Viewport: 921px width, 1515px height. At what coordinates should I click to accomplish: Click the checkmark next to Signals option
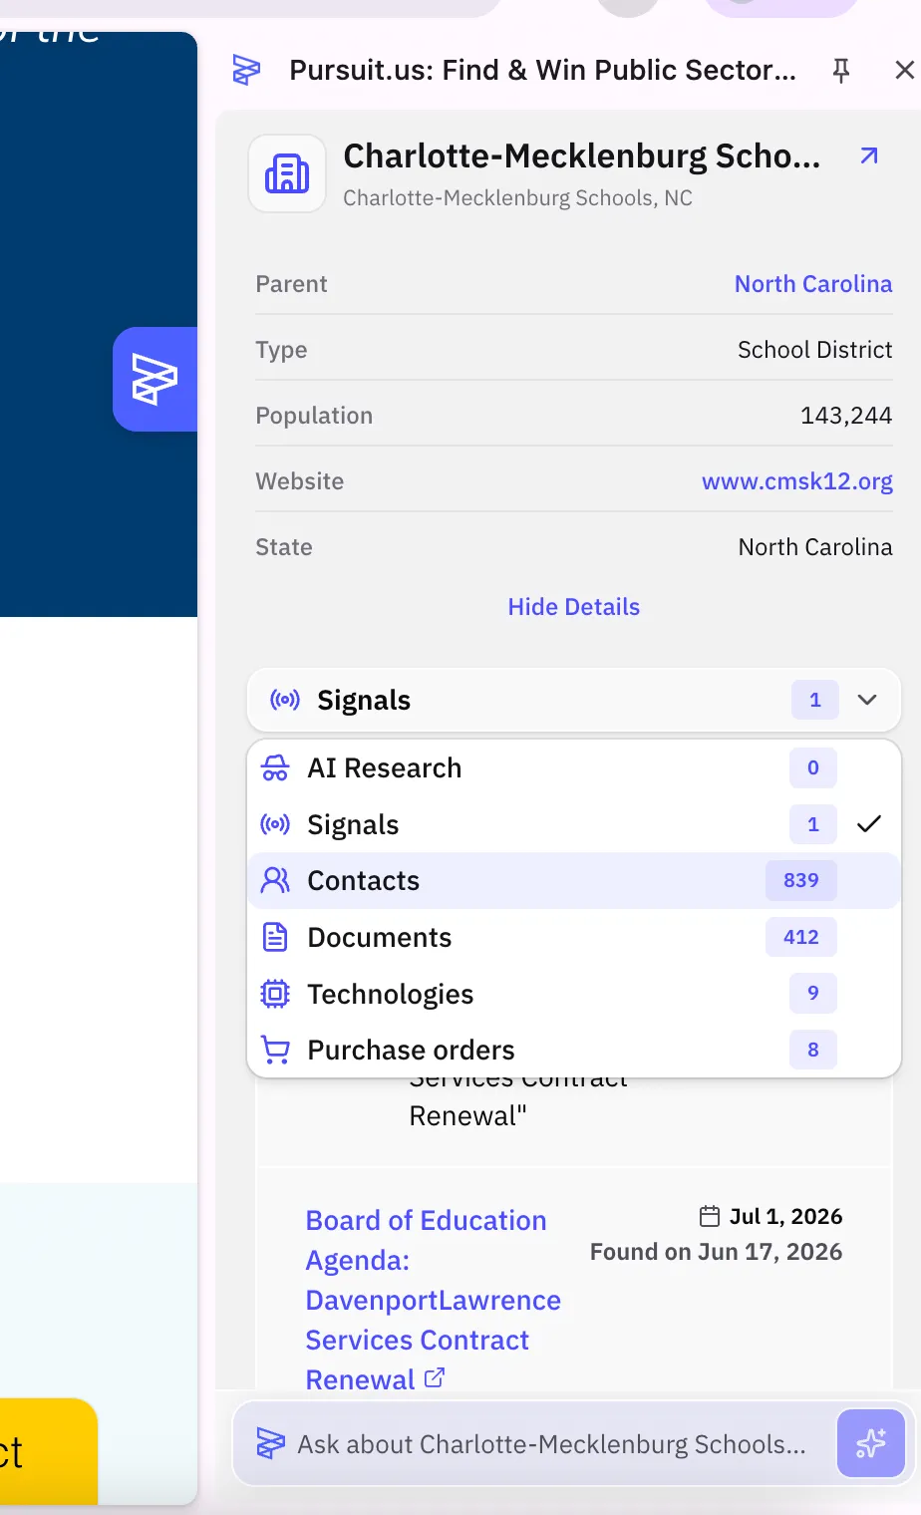click(x=869, y=824)
